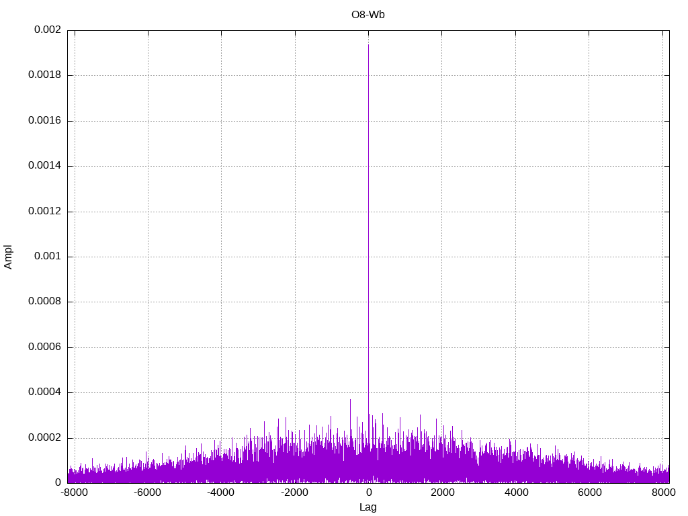The image size is (688, 516).
Task: Select the -8000 x-axis tick label
Action: click(x=74, y=492)
